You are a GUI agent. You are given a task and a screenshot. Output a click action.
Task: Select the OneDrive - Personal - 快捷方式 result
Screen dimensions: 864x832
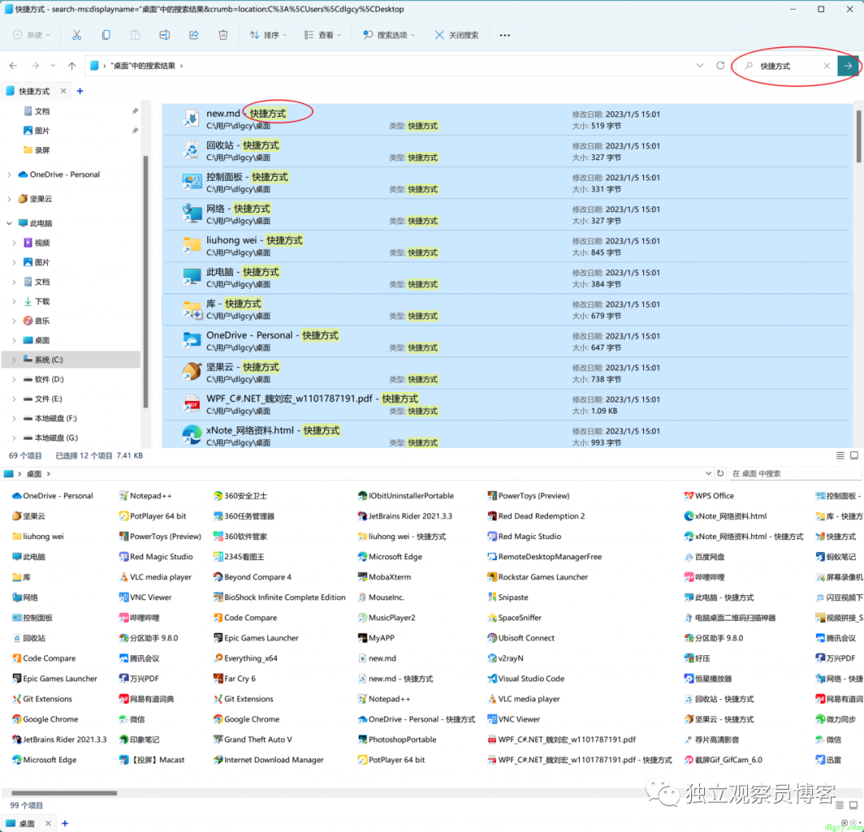pyautogui.click(x=507, y=341)
